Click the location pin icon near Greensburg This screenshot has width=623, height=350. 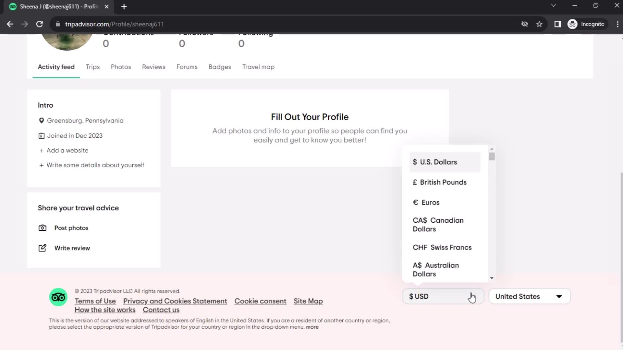point(41,121)
